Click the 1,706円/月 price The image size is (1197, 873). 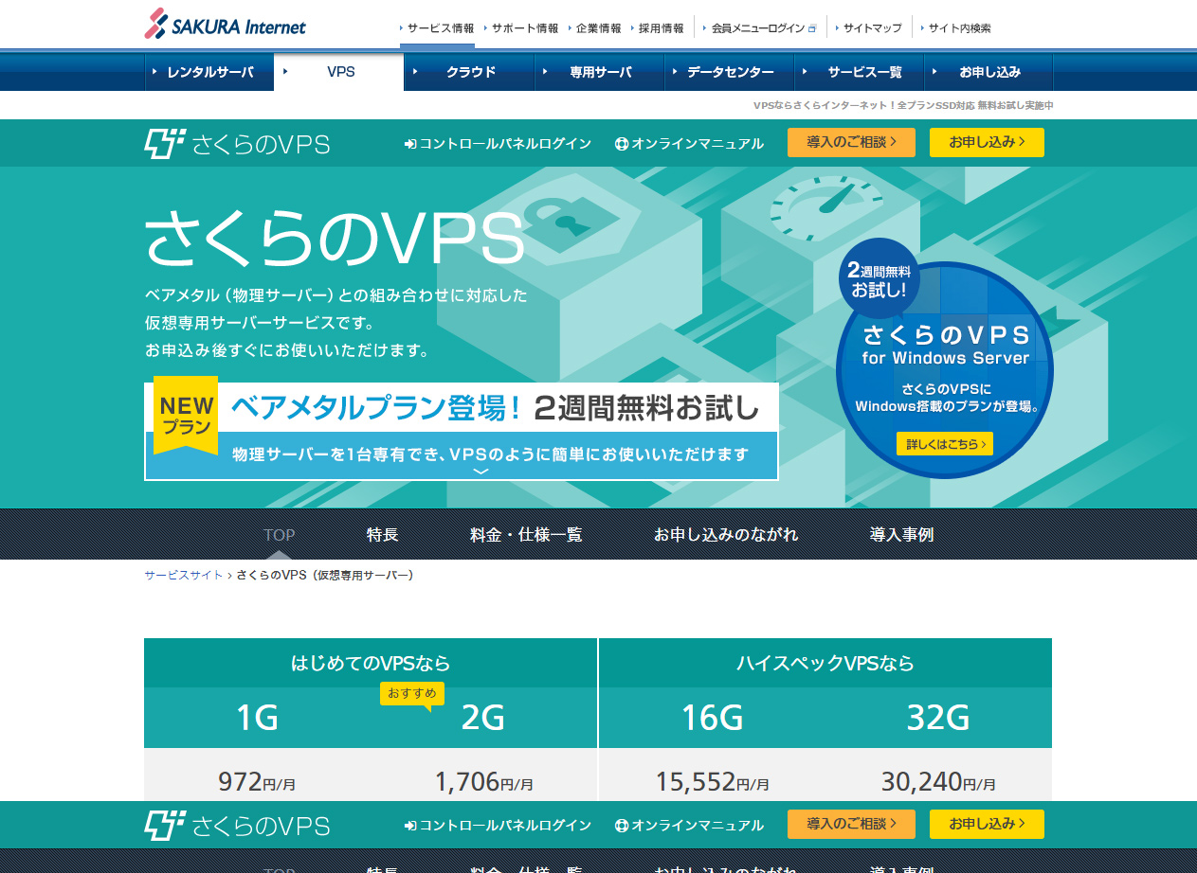point(483,782)
